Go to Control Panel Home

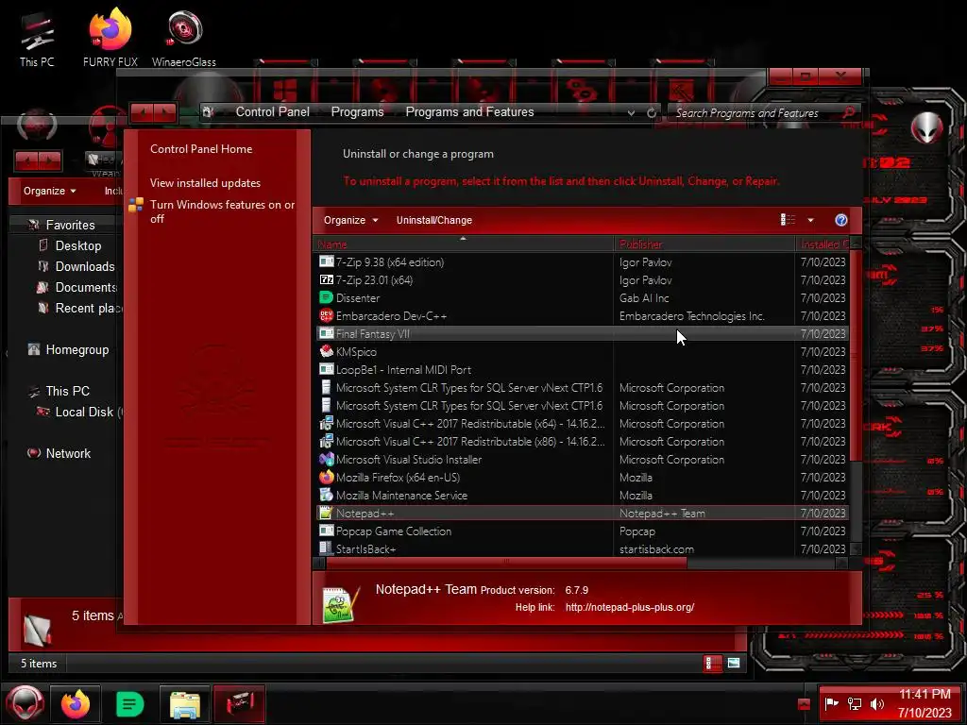(201, 149)
